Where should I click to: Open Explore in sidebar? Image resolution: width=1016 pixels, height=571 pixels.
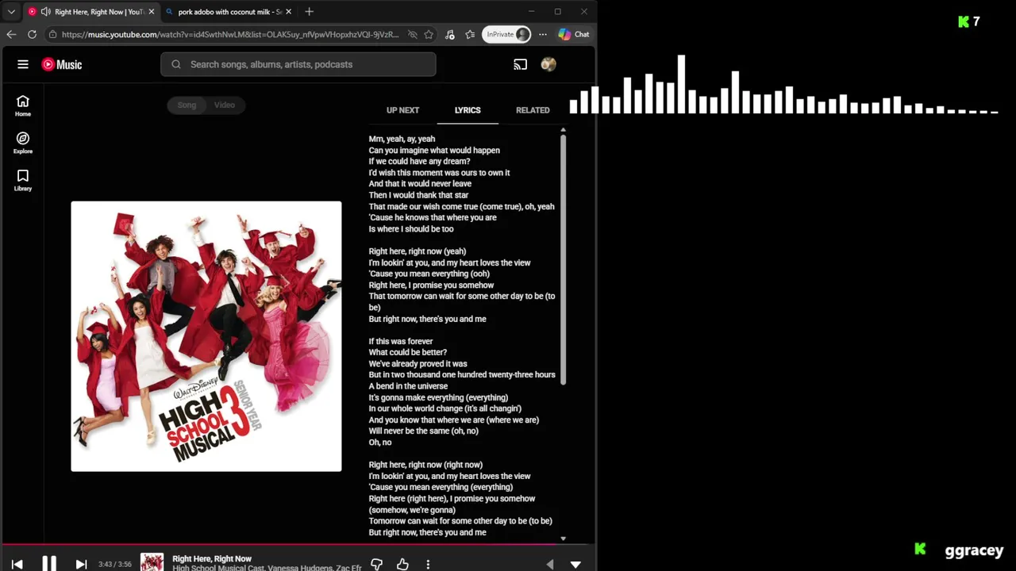pyautogui.click(x=23, y=143)
